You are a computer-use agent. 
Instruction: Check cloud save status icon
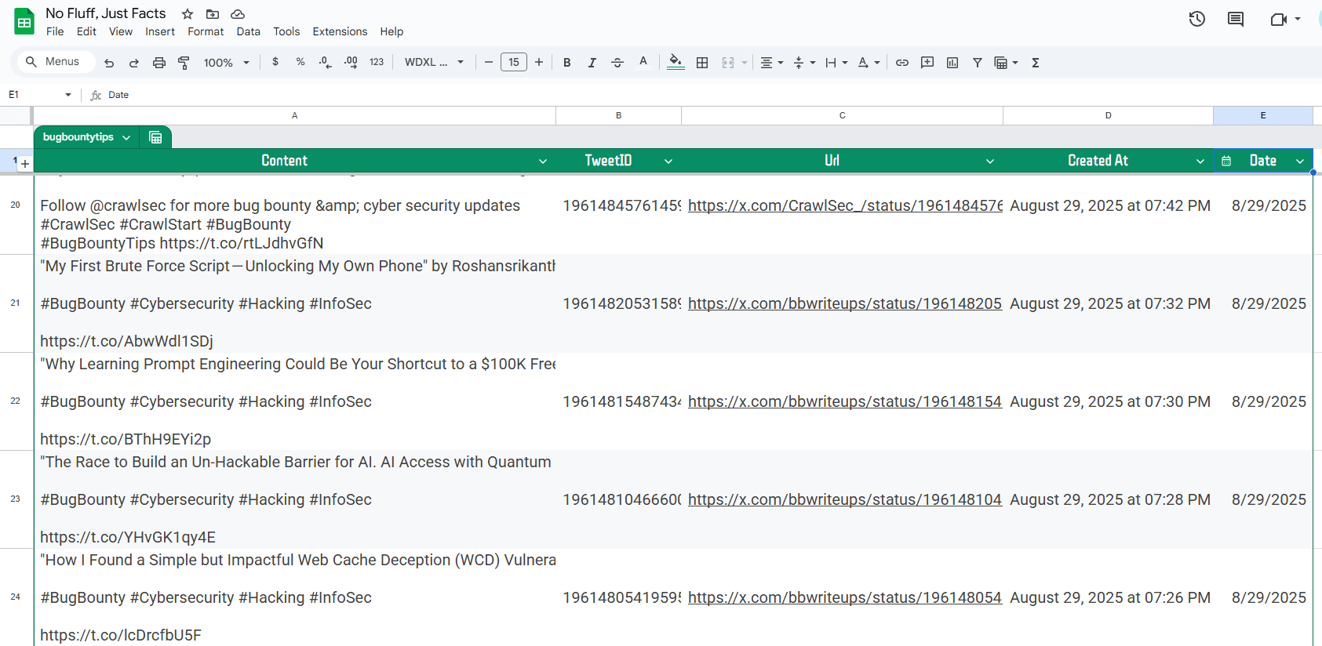pyautogui.click(x=238, y=14)
